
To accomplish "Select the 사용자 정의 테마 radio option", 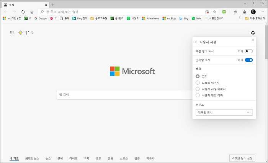I will [x=198, y=95].
